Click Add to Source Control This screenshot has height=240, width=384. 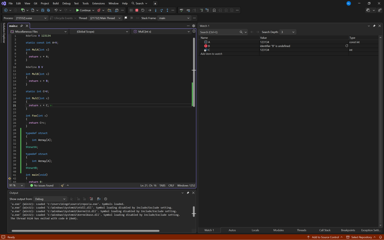pyautogui.click(x=325, y=237)
